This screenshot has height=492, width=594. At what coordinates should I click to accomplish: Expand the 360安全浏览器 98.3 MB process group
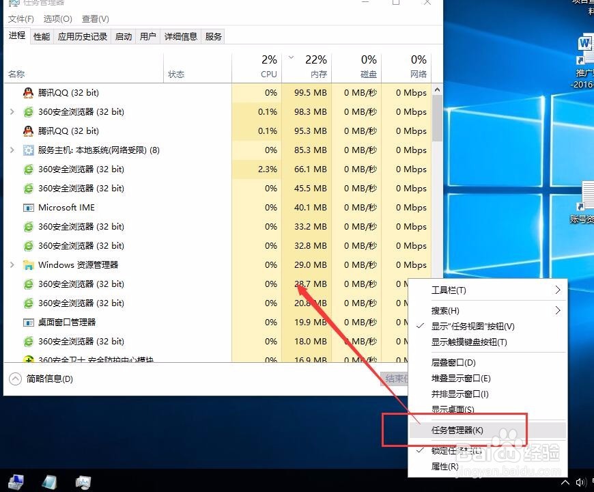[12, 112]
